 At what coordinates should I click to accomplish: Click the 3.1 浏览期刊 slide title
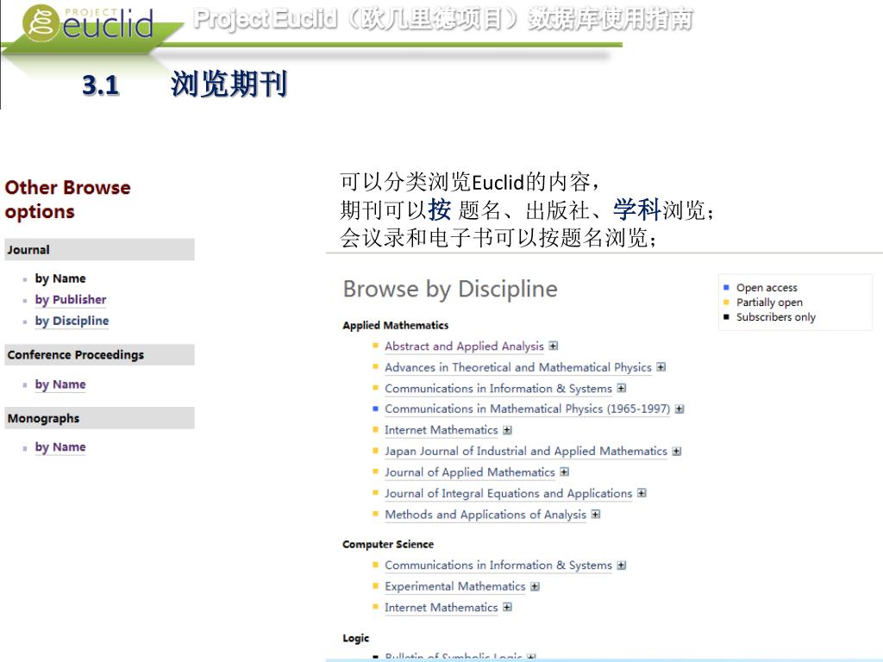(185, 84)
